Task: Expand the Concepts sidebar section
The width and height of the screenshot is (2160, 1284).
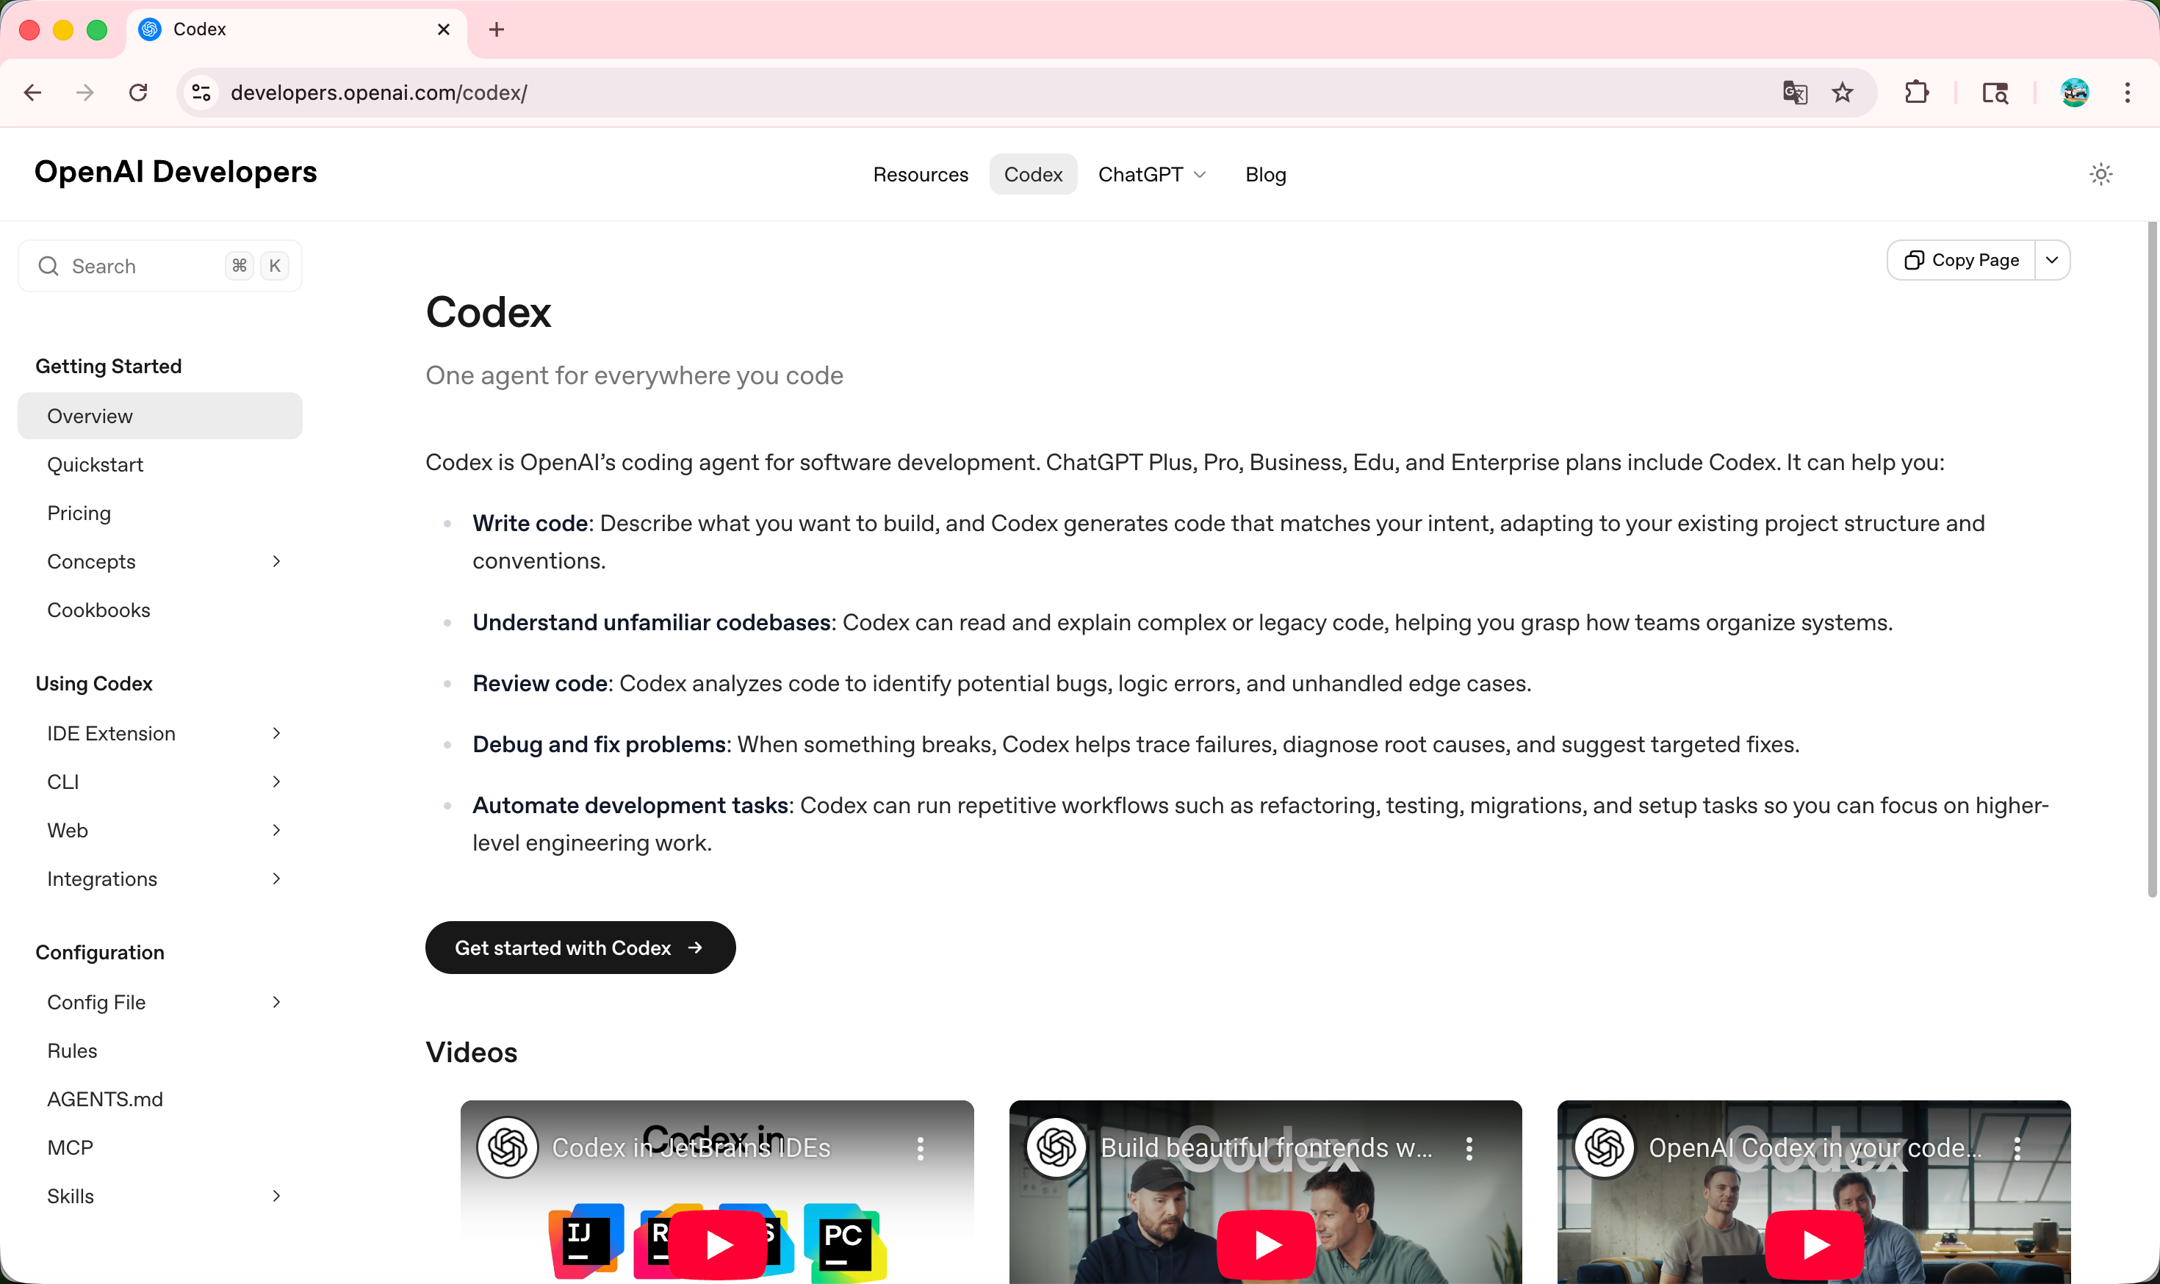Action: [x=276, y=561]
